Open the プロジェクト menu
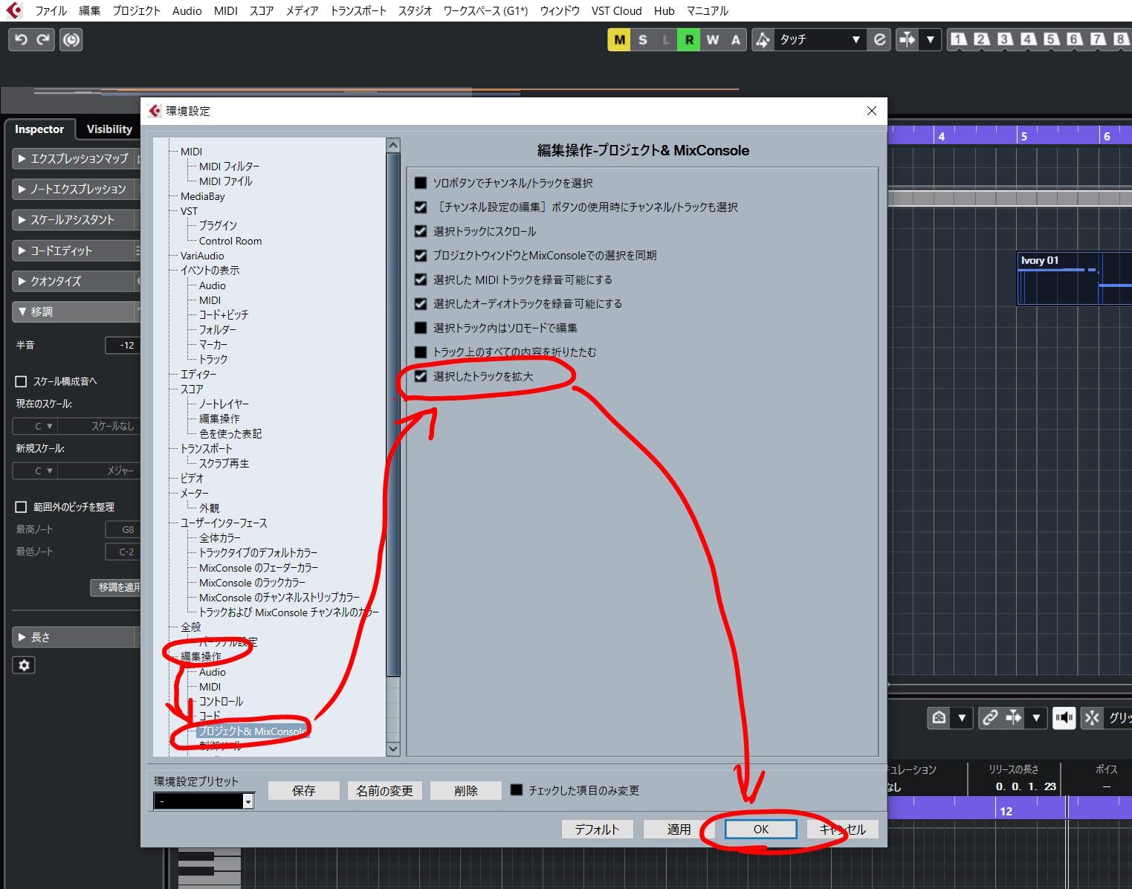The height and width of the screenshot is (889, 1132). 136,10
